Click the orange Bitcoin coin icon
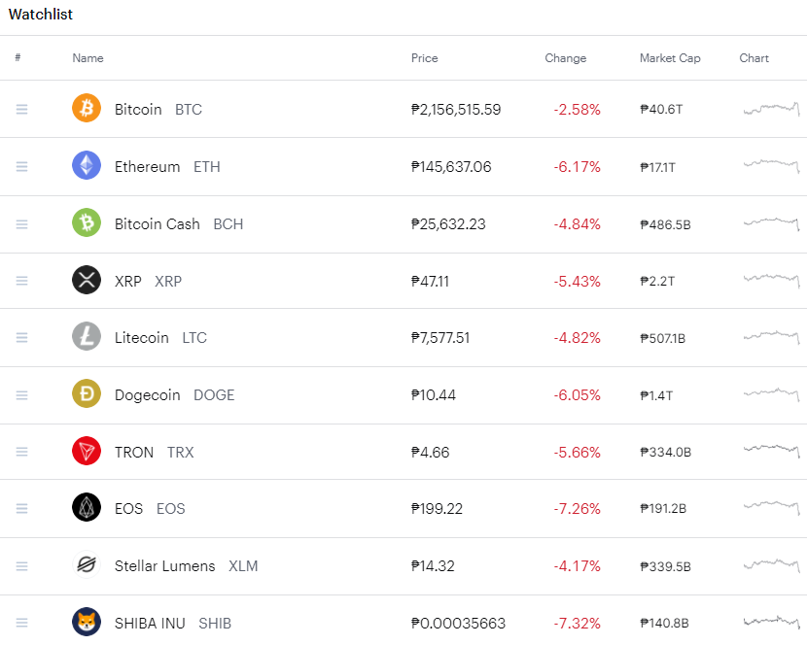This screenshot has width=807, height=645. click(87, 108)
